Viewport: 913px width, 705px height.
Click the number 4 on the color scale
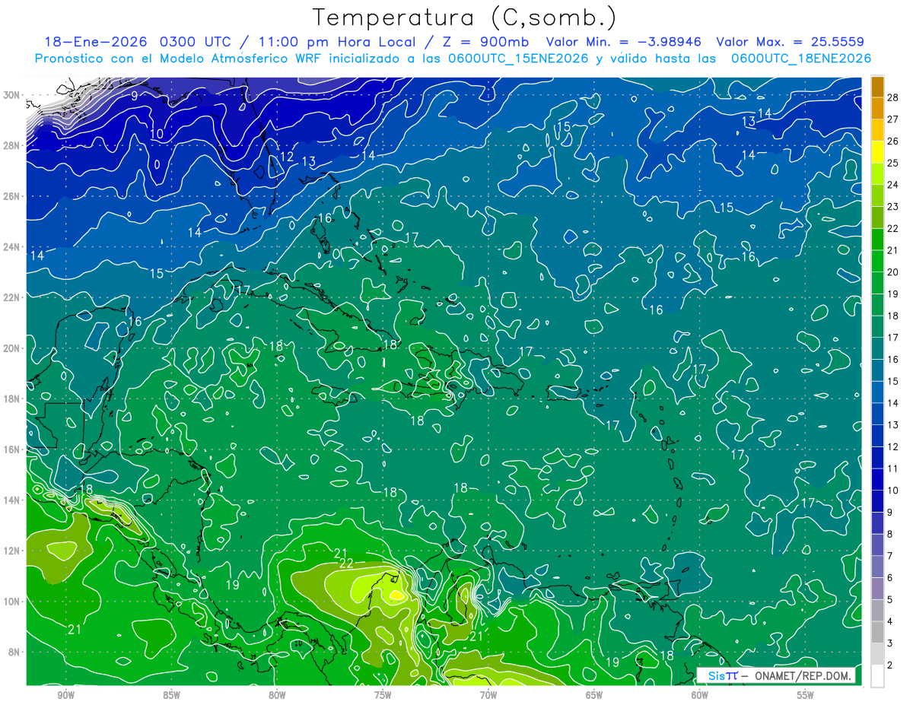pyautogui.click(x=890, y=621)
